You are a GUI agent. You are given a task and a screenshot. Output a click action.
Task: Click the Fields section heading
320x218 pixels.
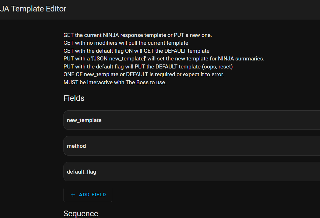[x=74, y=98]
